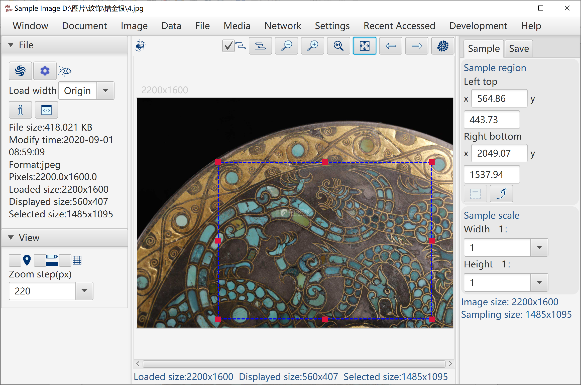
Task: Click the 'Image size: 2200x1600' label
Action: coord(510,302)
